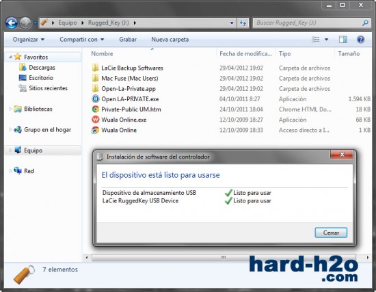376x292 pixels.
Task: Select the Wuala Online shortcut icon
Action: point(95,130)
